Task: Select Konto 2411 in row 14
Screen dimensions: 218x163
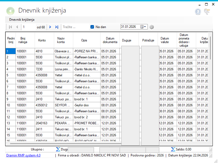Action: point(44,129)
